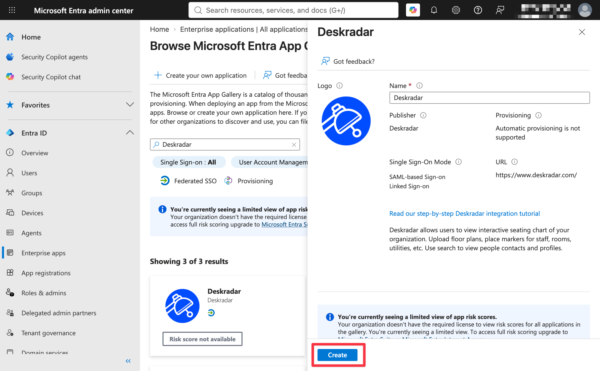Open the account avatar menu
This screenshot has width=600, height=371.
(585, 10)
